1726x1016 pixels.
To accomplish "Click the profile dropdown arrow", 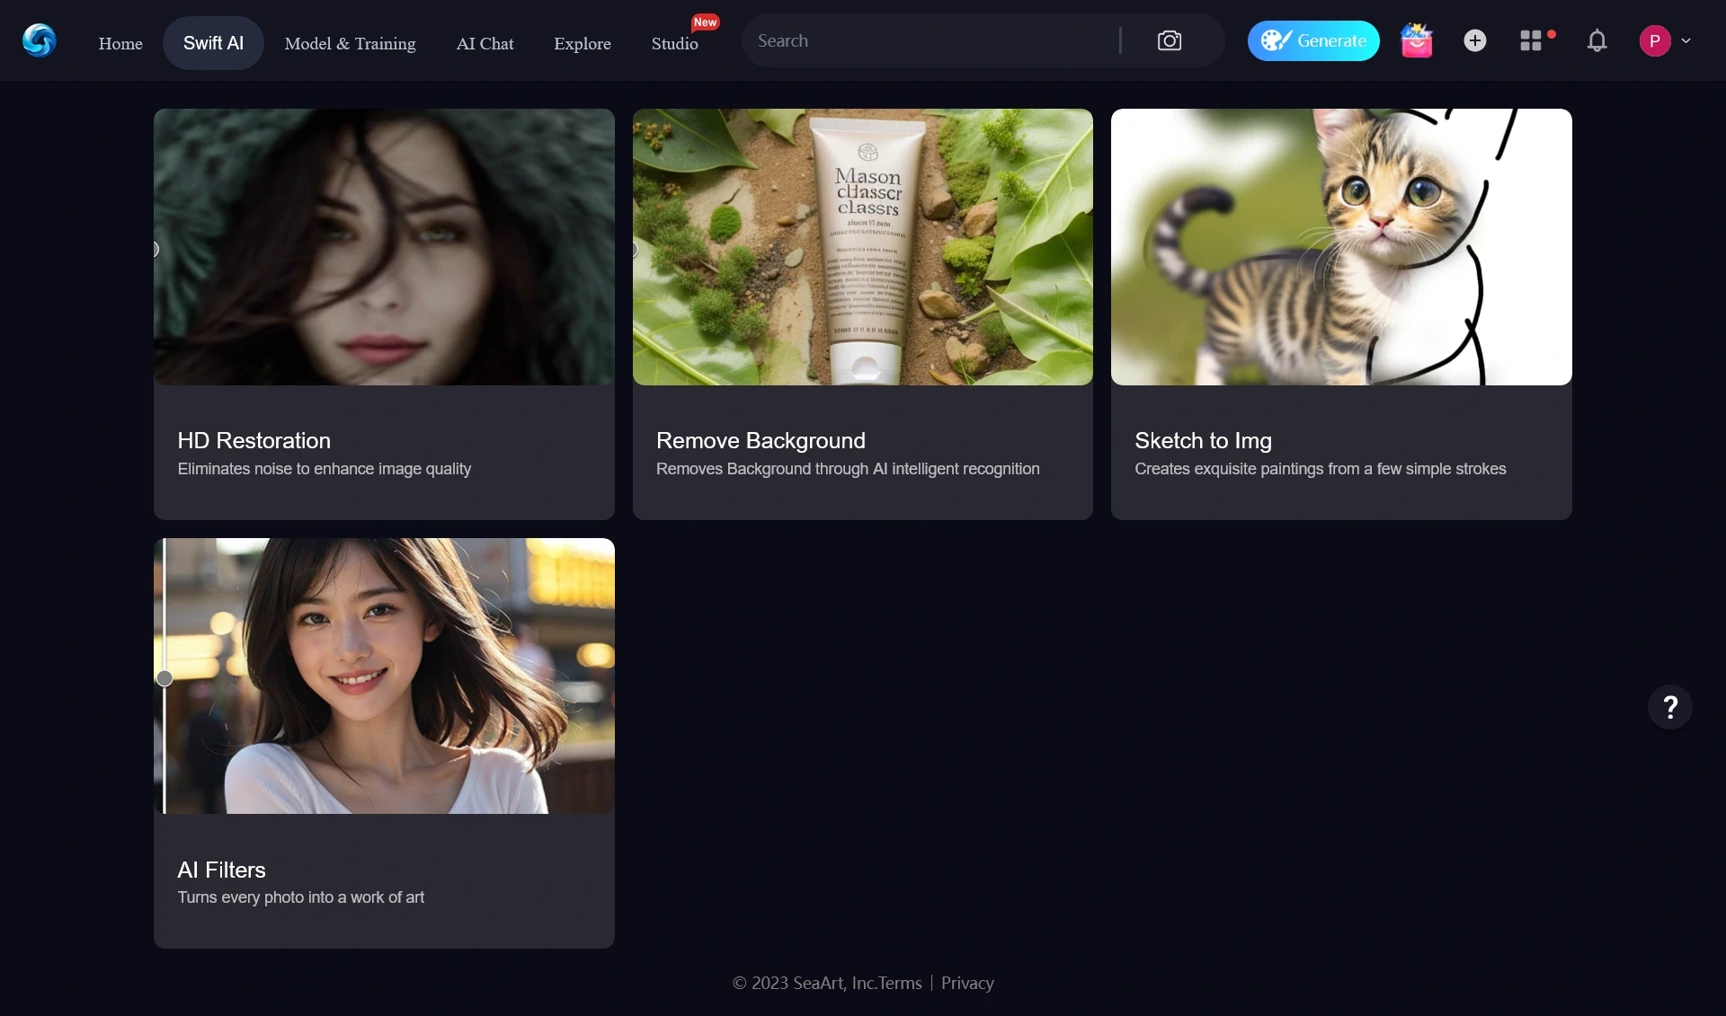I will coord(1686,41).
